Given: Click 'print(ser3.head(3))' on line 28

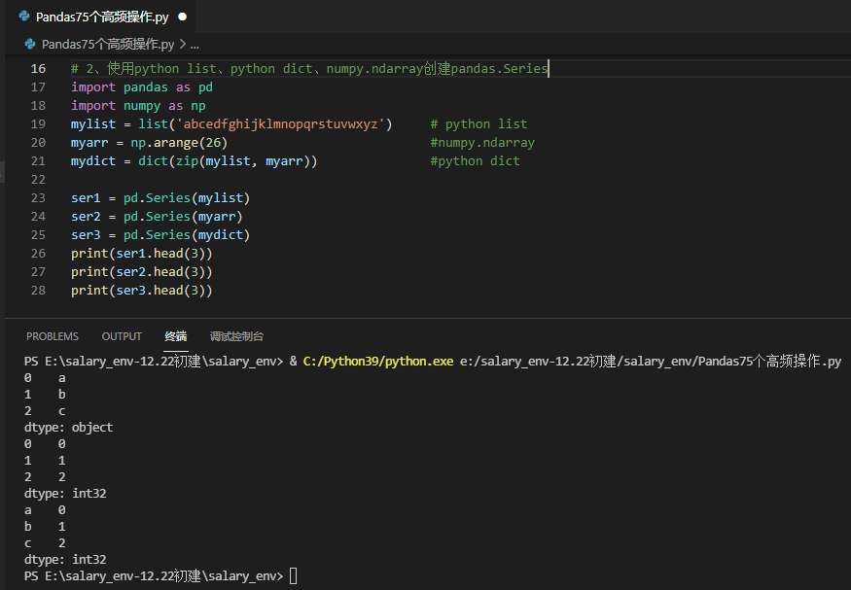Looking at the screenshot, I should pyautogui.click(x=142, y=291).
